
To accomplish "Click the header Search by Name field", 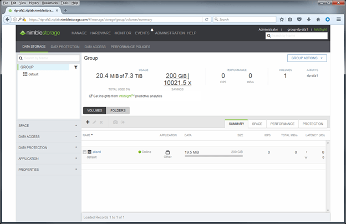I will pos(297,35).
